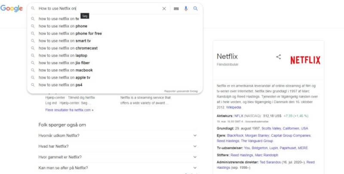Click magnifier icon beside 'laptop' suggestion
This screenshot has width=344, height=174.
click(33, 56)
